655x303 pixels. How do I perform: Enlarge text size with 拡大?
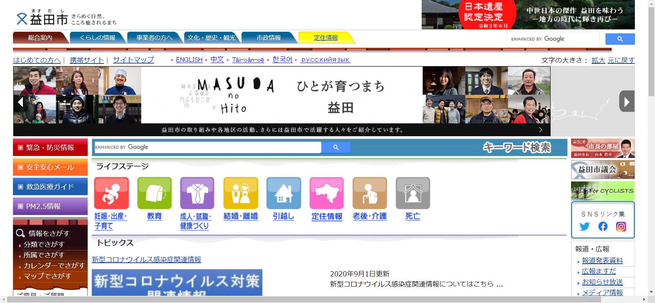pos(598,60)
